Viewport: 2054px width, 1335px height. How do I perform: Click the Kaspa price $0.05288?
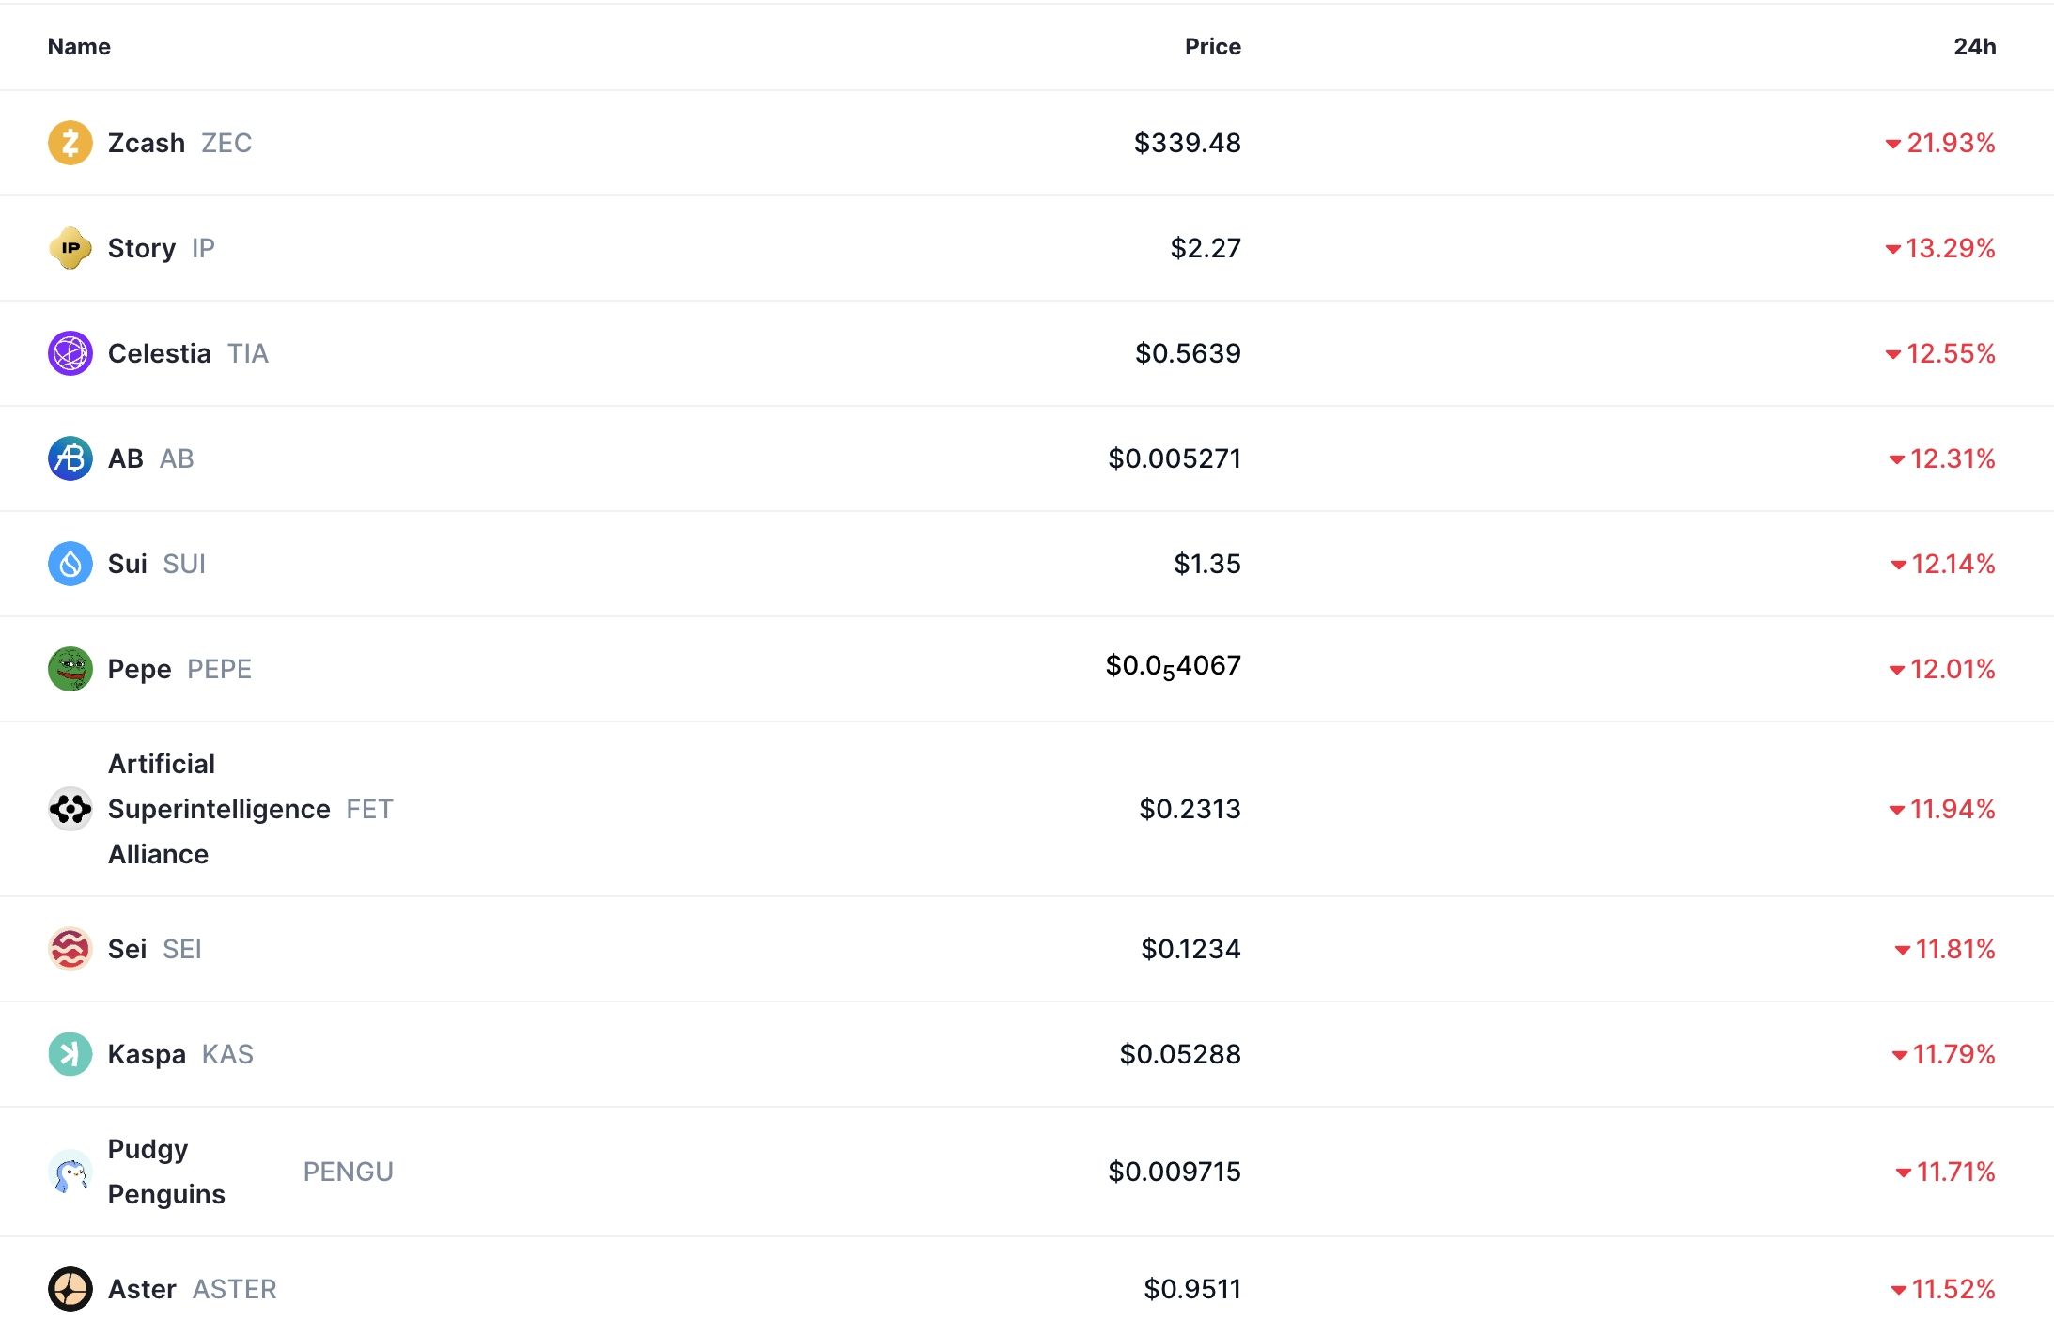click(1180, 1054)
